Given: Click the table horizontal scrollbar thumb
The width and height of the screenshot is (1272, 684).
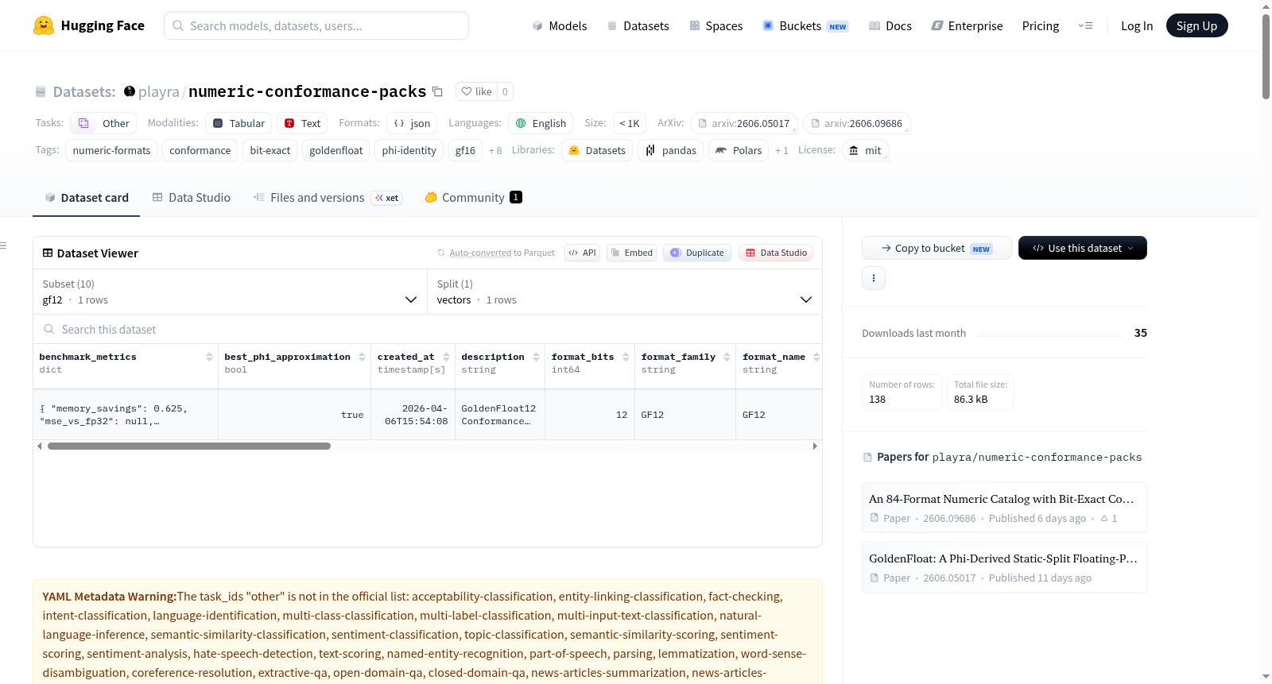Looking at the screenshot, I should click(189, 446).
